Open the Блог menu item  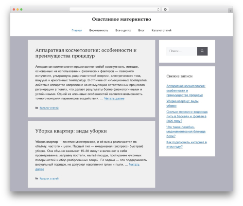141,30
